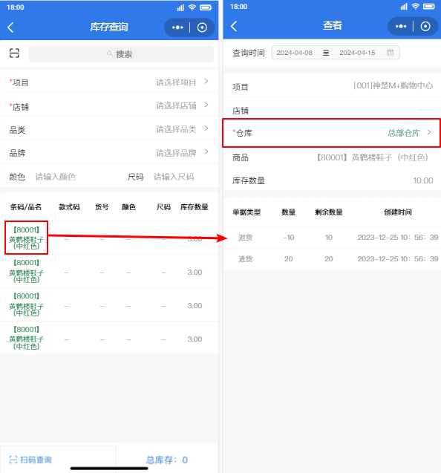Open the 仓库 selector showing 总部仓库

pyautogui.click(x=332, y=133)
